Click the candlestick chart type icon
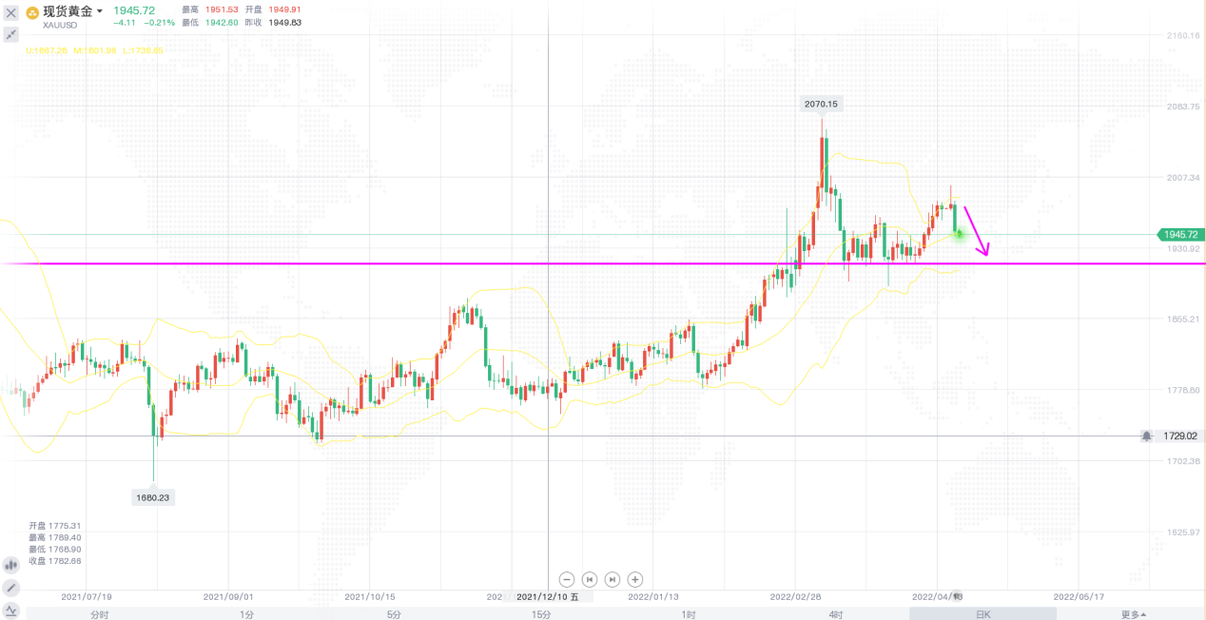Image resolution: width=1206 pixels, height=620 pixels. click(x=11, y=565)
